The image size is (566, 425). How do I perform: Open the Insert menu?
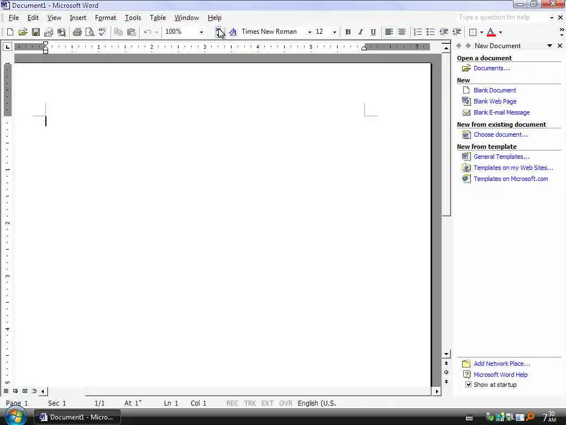pos(78,17)
